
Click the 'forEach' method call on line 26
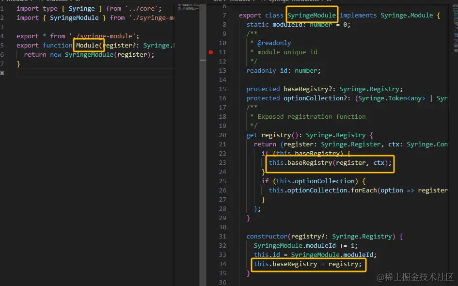363,191
